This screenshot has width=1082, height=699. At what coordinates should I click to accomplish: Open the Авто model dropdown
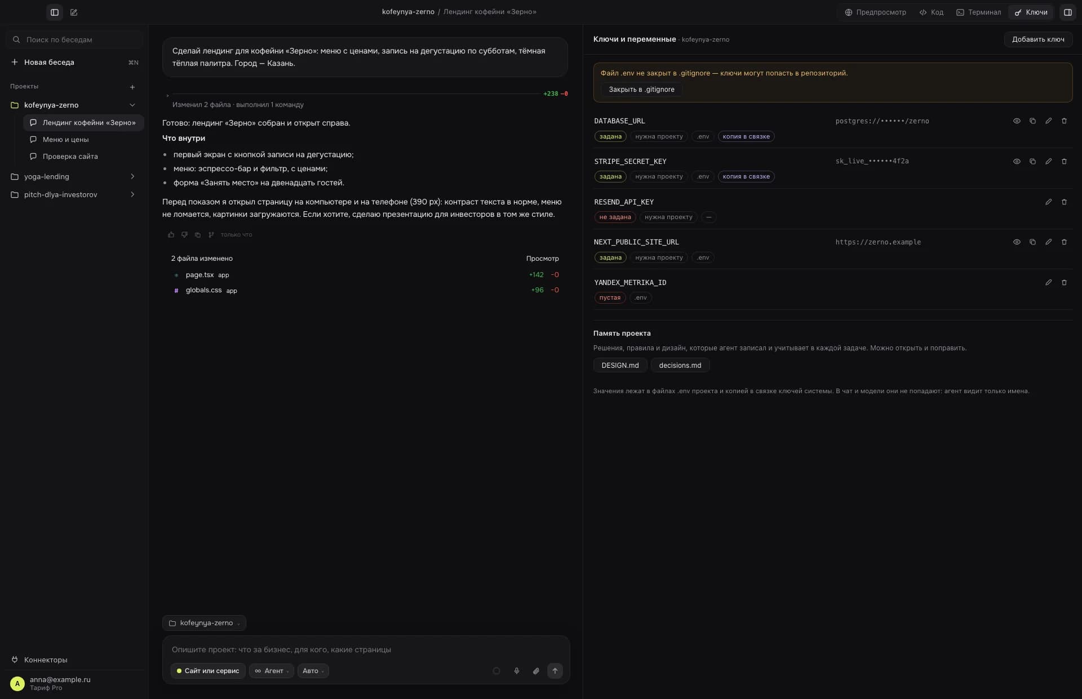[313, 671]
